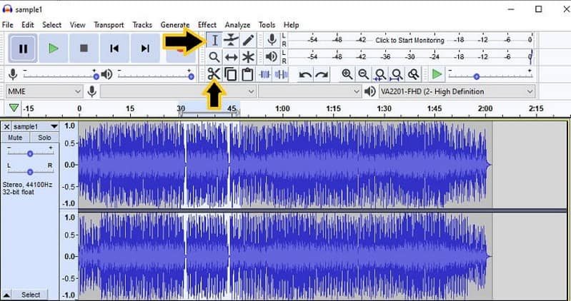Click to Start Monitoring on record meter

[x=410, y=40]
